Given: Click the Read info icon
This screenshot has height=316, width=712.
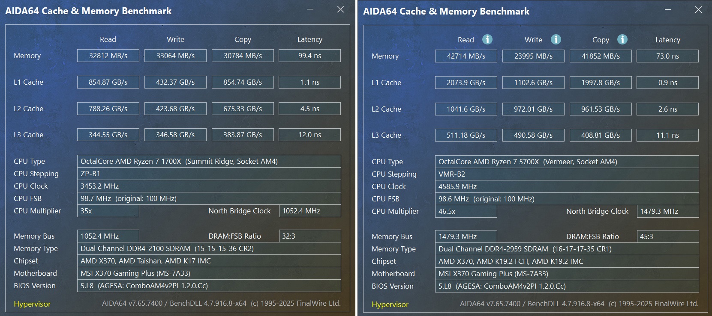Looking at the screenshot, I should tap(487, 39).
